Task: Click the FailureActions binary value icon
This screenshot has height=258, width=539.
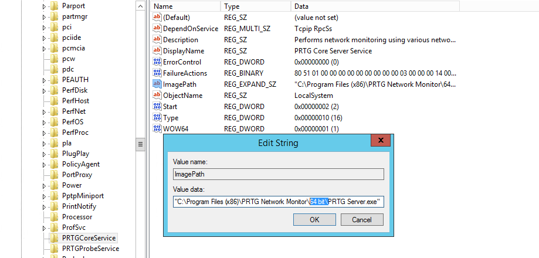Action: coord(157,73)
